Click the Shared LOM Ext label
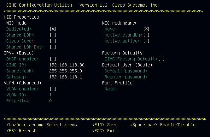The image size is (210, 137). [x=25, y=47]
